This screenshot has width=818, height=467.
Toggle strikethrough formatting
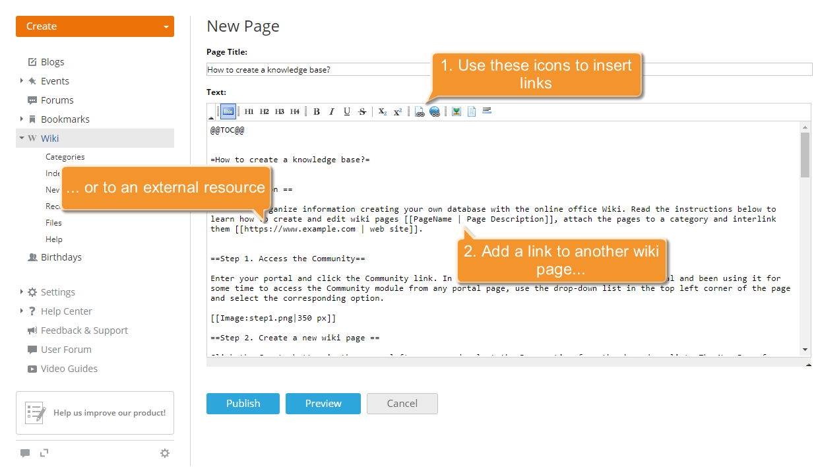coord(362,111)
